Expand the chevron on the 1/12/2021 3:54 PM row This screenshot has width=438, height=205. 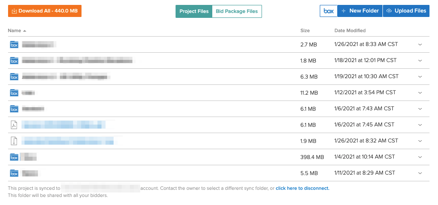click(x=420, y=93)
